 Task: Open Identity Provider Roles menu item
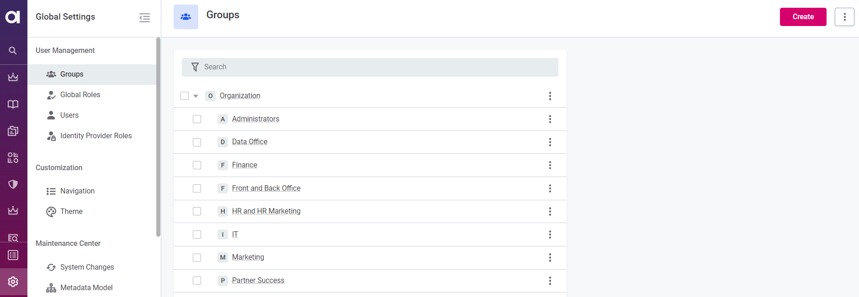[x=95, y=136]
